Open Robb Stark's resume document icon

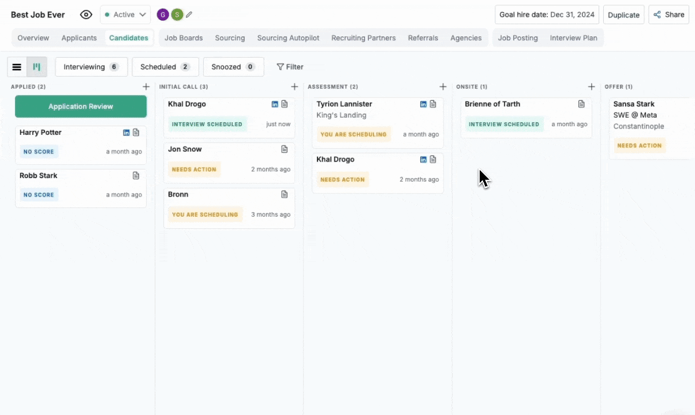click(x=136, y=176)
